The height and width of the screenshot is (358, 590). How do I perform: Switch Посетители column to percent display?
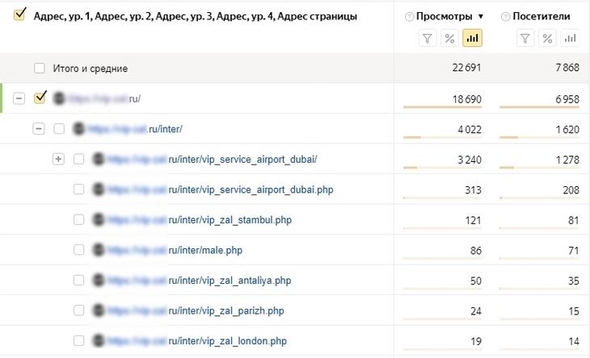547,38
